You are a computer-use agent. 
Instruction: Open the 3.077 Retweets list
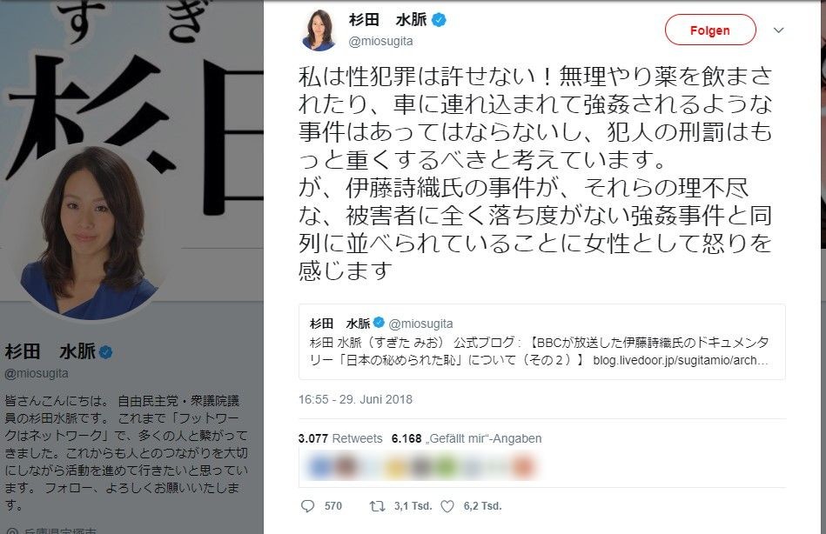coord(340,438)
